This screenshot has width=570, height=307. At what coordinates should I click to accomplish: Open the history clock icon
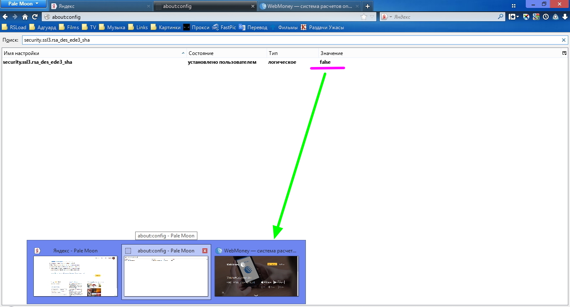pyautogui.click(x=546, y=17)
